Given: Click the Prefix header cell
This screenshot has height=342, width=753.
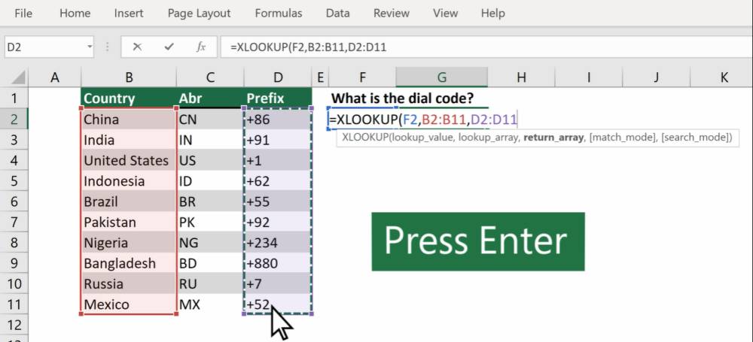Looking at the screenshot, I should click(x=278, y=98).
